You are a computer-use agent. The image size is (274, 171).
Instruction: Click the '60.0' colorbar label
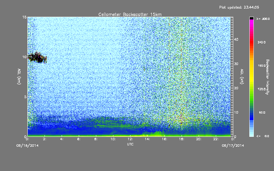click(x=262, y=113)
